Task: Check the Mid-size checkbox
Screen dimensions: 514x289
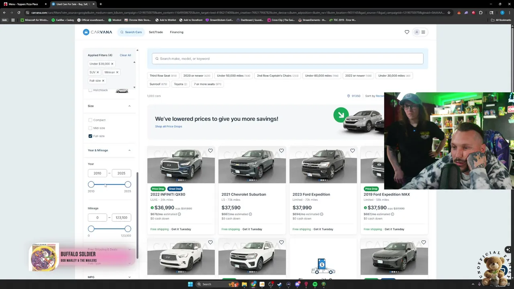Action: 90,128
